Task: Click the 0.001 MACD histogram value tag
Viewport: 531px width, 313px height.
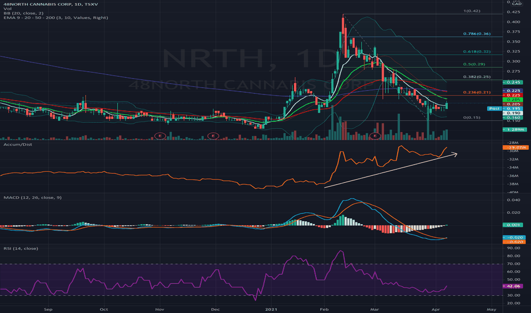Action: [513, 225]
